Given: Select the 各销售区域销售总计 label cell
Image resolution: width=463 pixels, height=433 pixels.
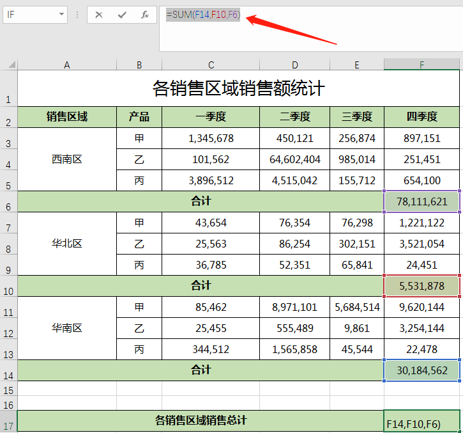Looking at the screenshot, I should [x=201, y=420].
